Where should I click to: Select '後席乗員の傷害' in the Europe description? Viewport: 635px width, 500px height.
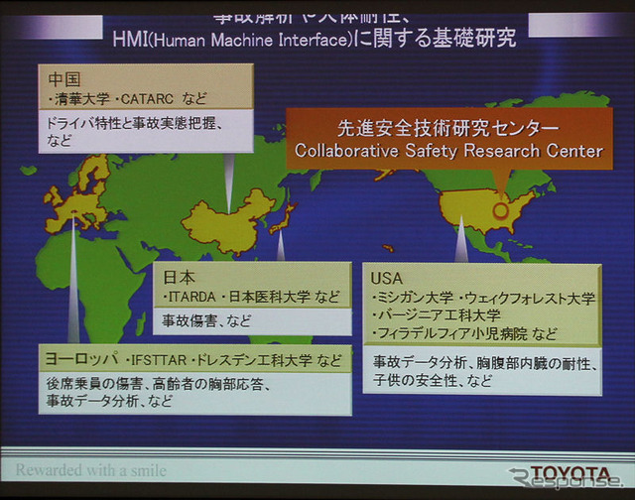(94, 384)
